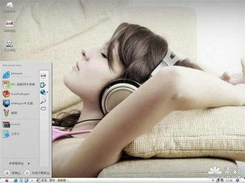
Task: Open the 画图 paint program
Action: [14, 112]
